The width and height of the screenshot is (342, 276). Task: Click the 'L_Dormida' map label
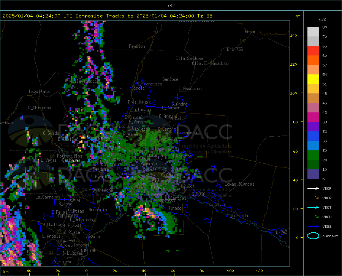tap(237, 216)
